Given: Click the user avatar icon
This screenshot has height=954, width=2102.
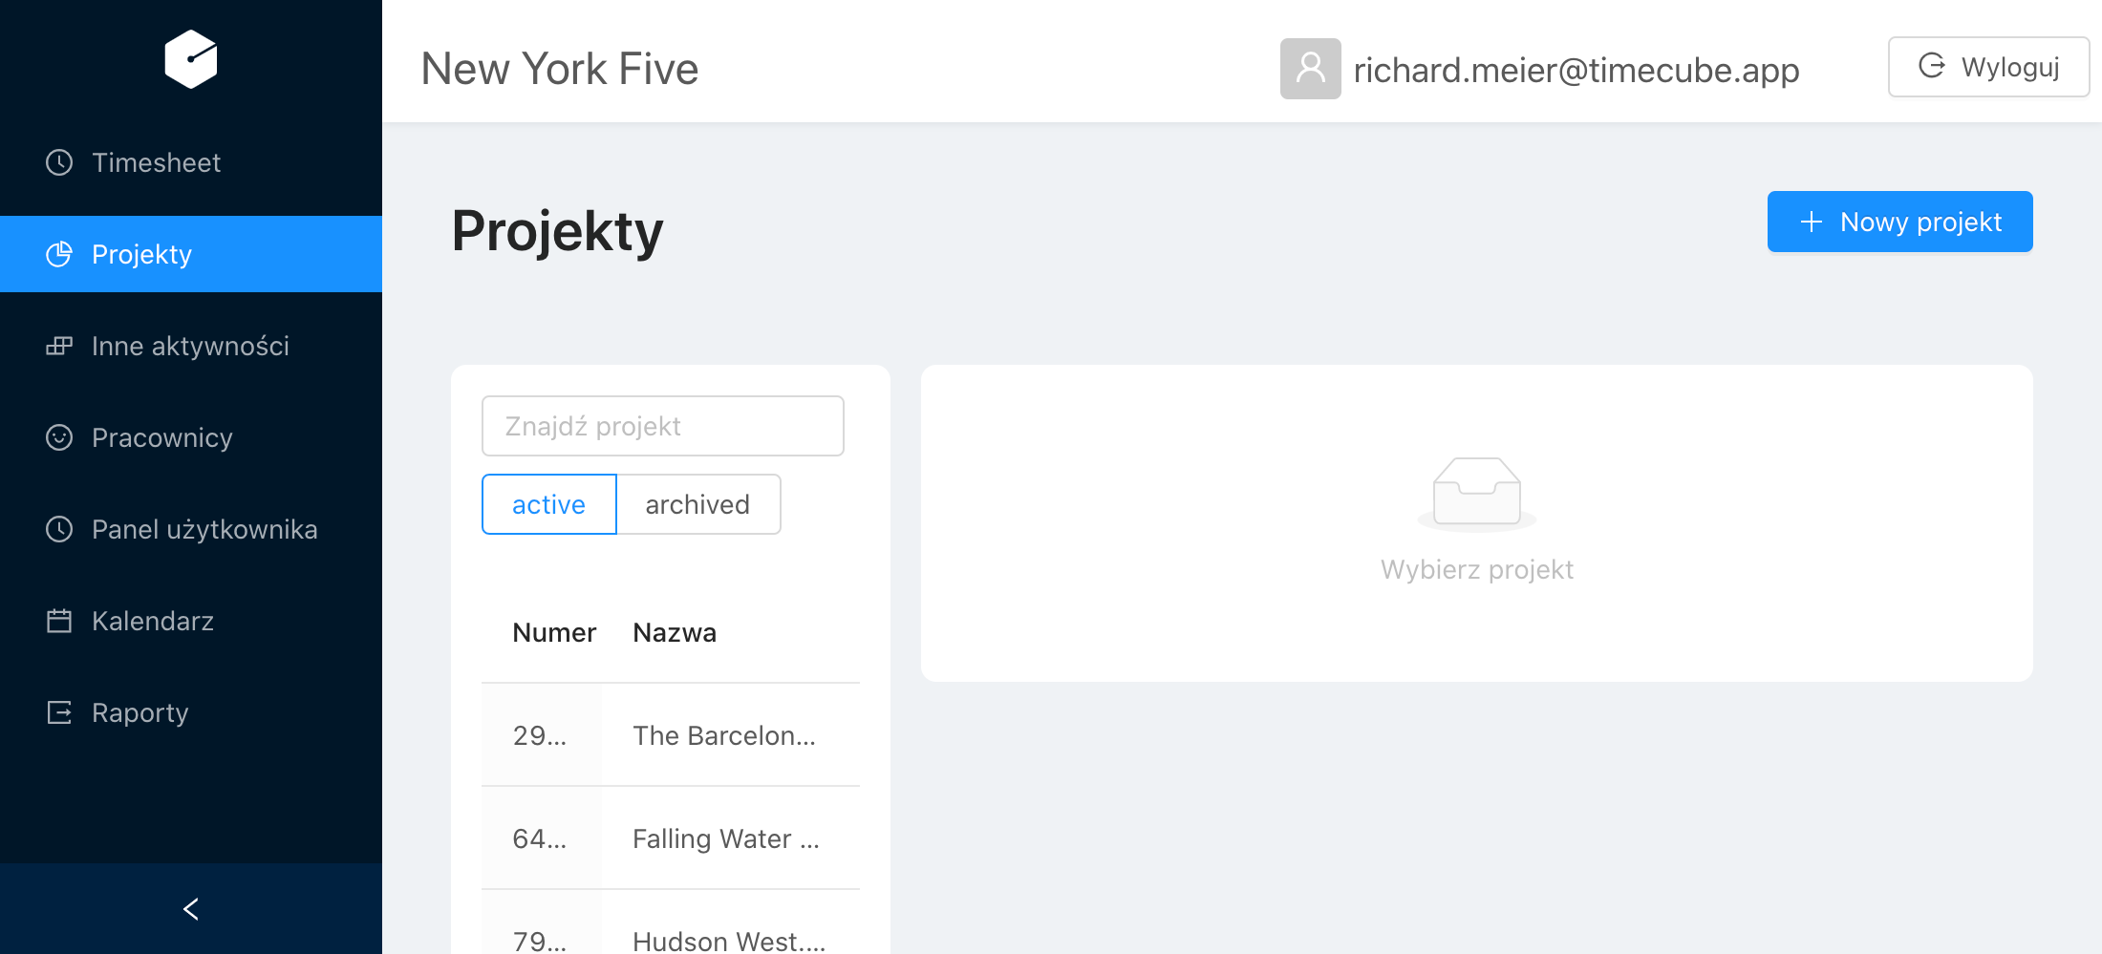Looking at the screenshot, I should click(x=1311, y=69).
